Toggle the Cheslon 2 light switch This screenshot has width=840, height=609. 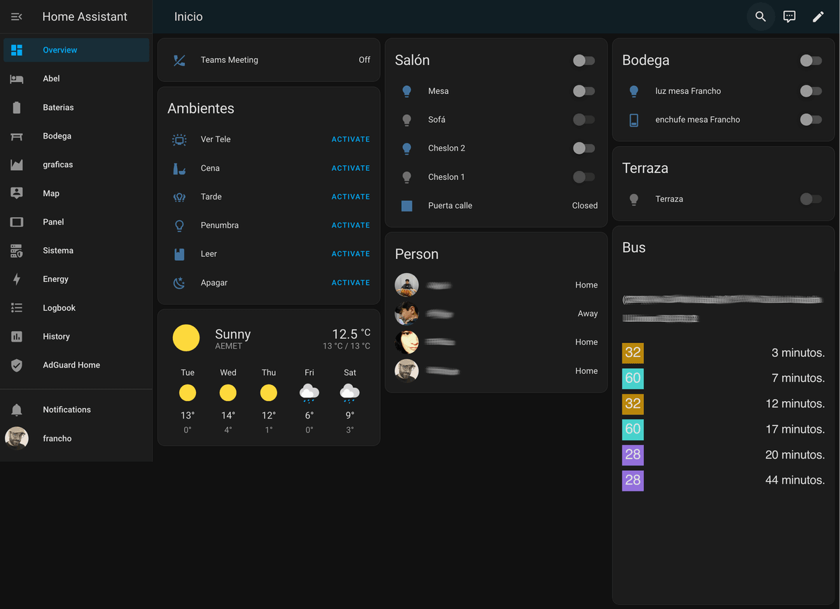click(584, 148)
